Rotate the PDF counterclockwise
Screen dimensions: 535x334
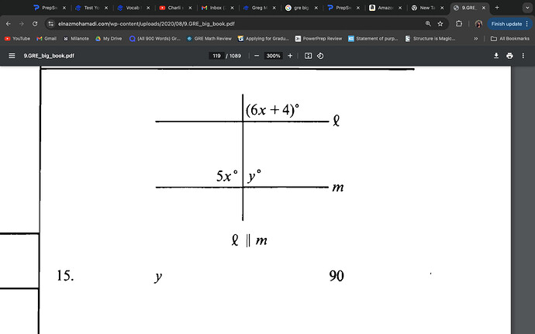click(x=320, y=56)
